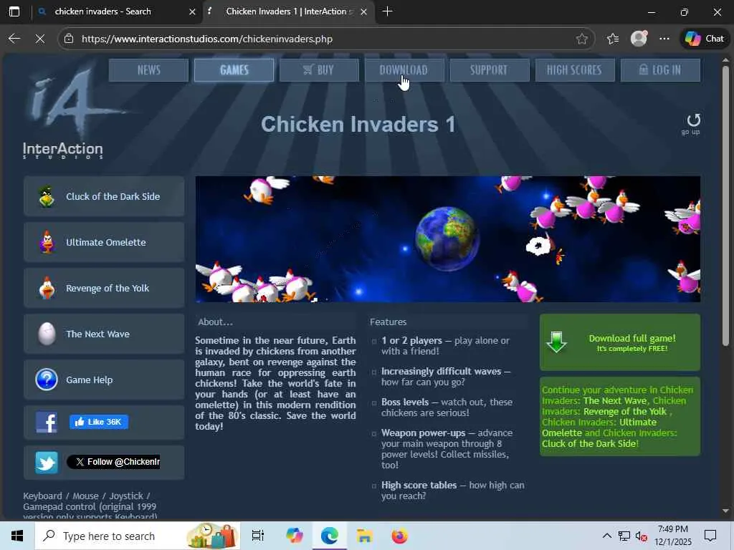Click the LOG IN button
The width and height of the screenshot is (734, 550).
(x=660, y=70)
